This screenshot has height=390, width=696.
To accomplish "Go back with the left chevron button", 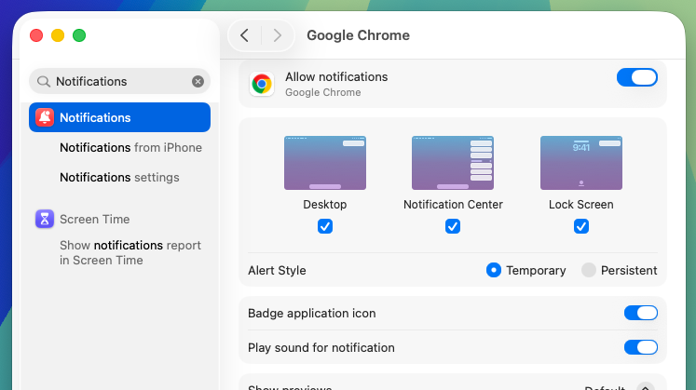I will (x=244, y=35).
